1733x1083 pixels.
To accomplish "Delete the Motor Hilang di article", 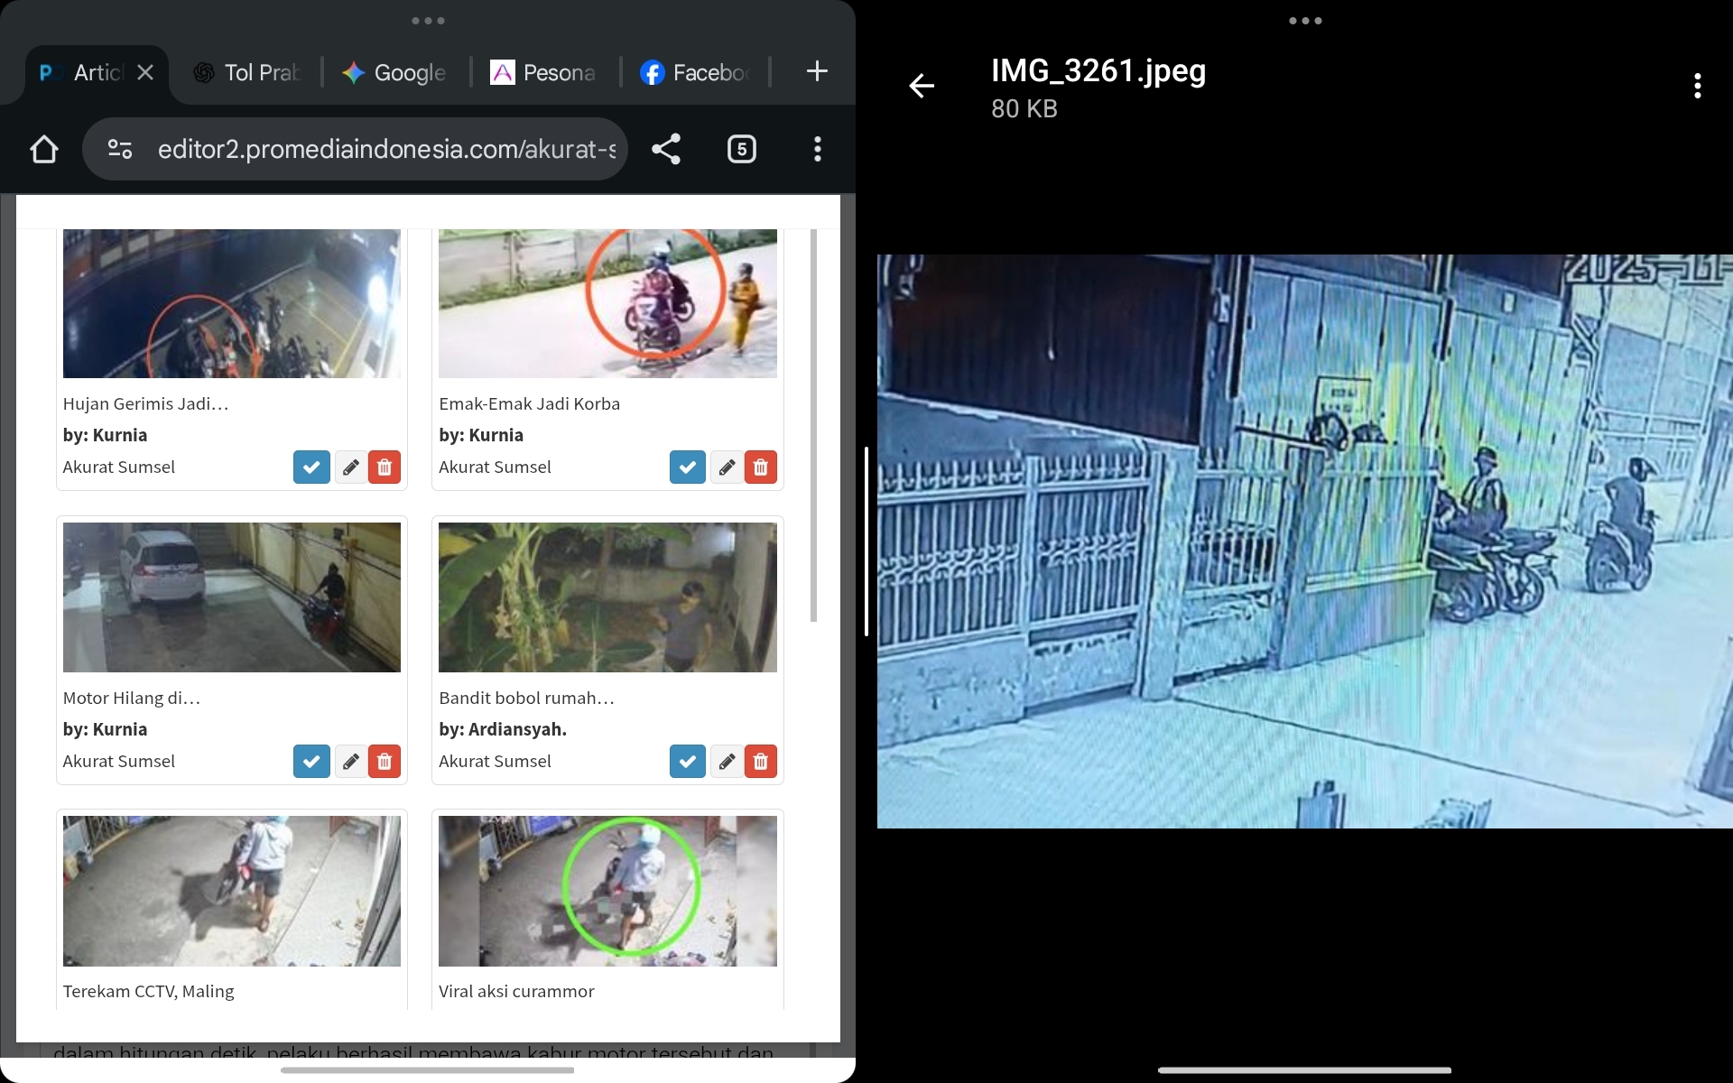I will coord(385,762).
